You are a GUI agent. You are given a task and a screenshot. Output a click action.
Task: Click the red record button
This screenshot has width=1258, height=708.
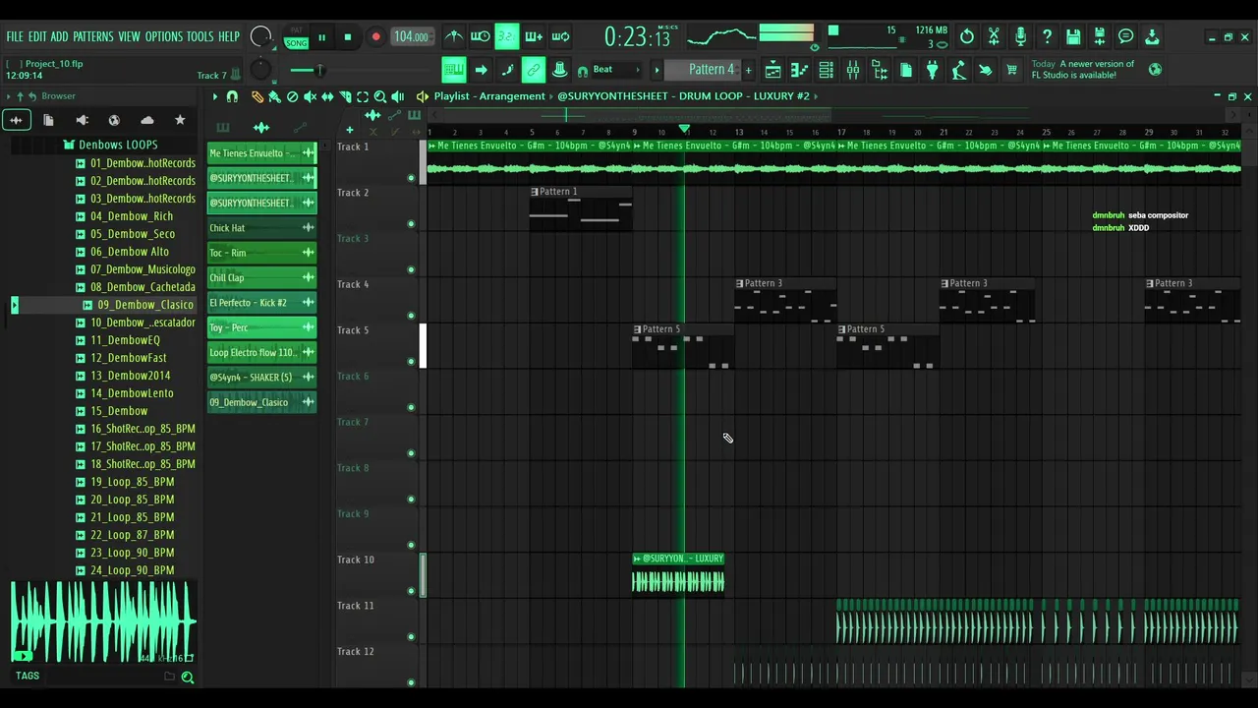[375, 38]
